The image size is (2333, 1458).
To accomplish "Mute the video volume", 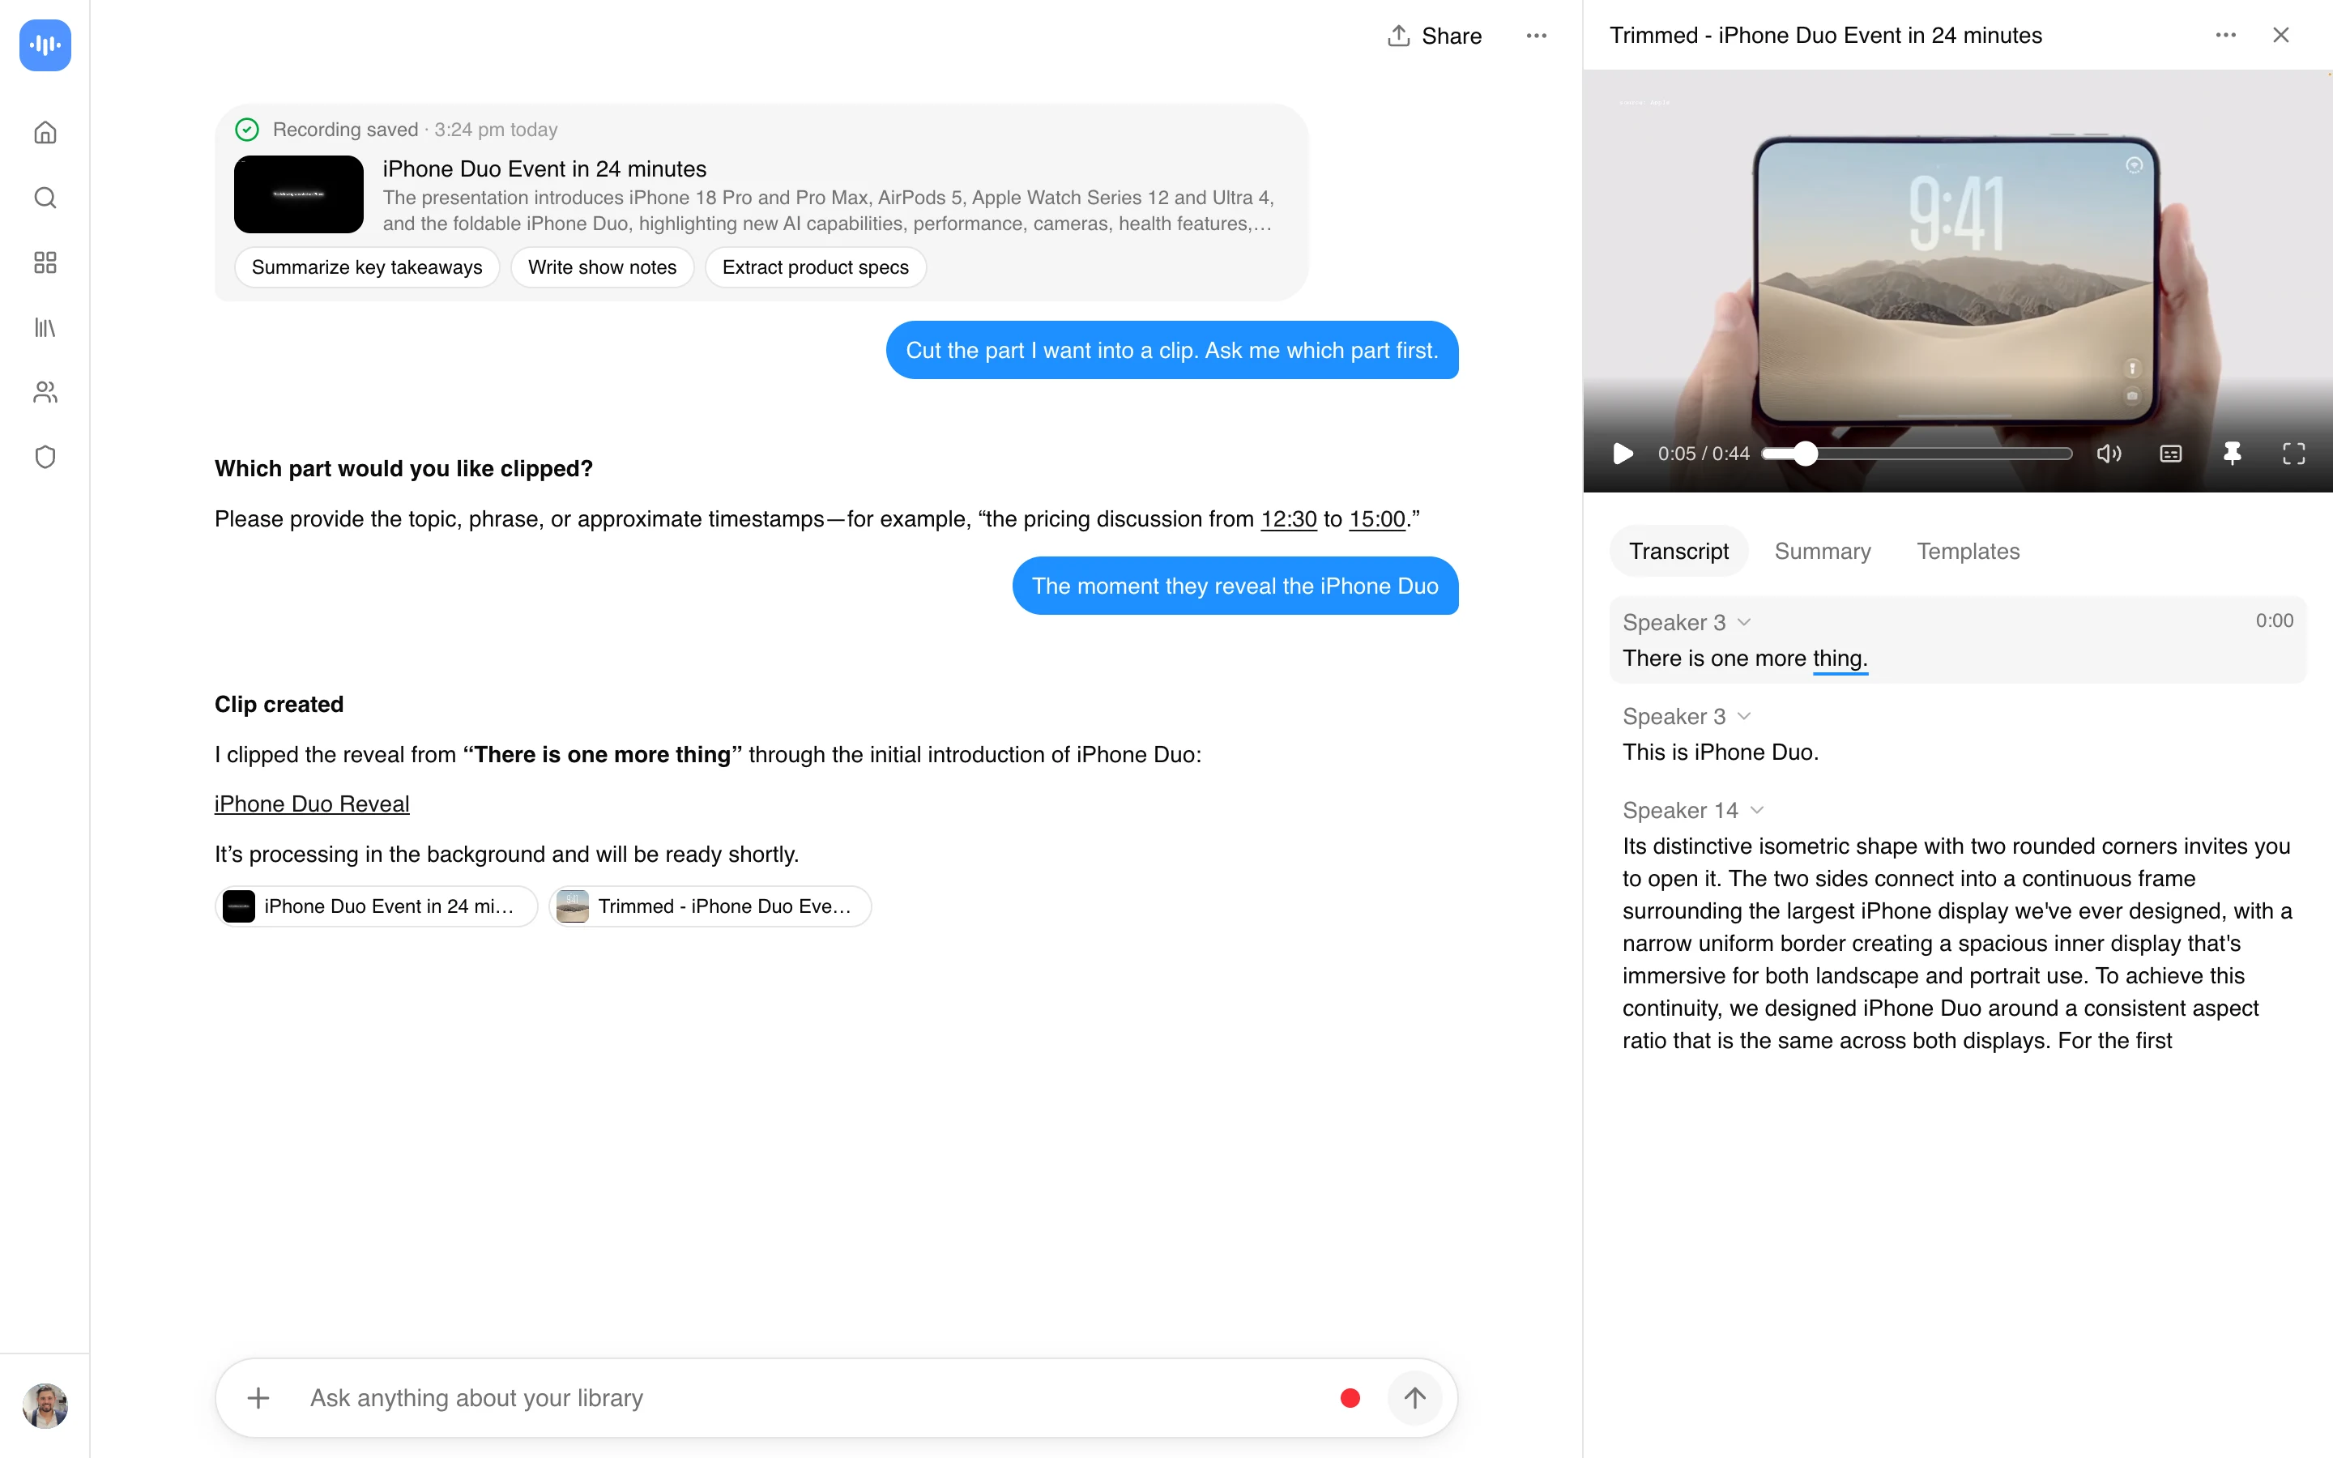I will (2109, 454).
